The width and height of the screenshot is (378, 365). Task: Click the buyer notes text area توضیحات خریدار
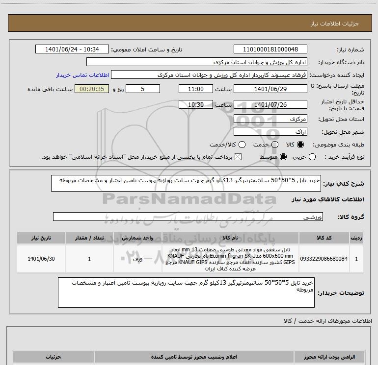(186, 292)
